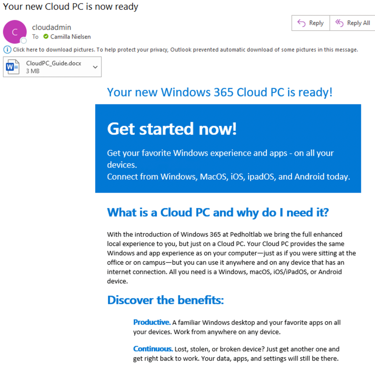
Task: Click the green presence icon next to Camilla Nielsen
Action: click(x=46, y=37)
